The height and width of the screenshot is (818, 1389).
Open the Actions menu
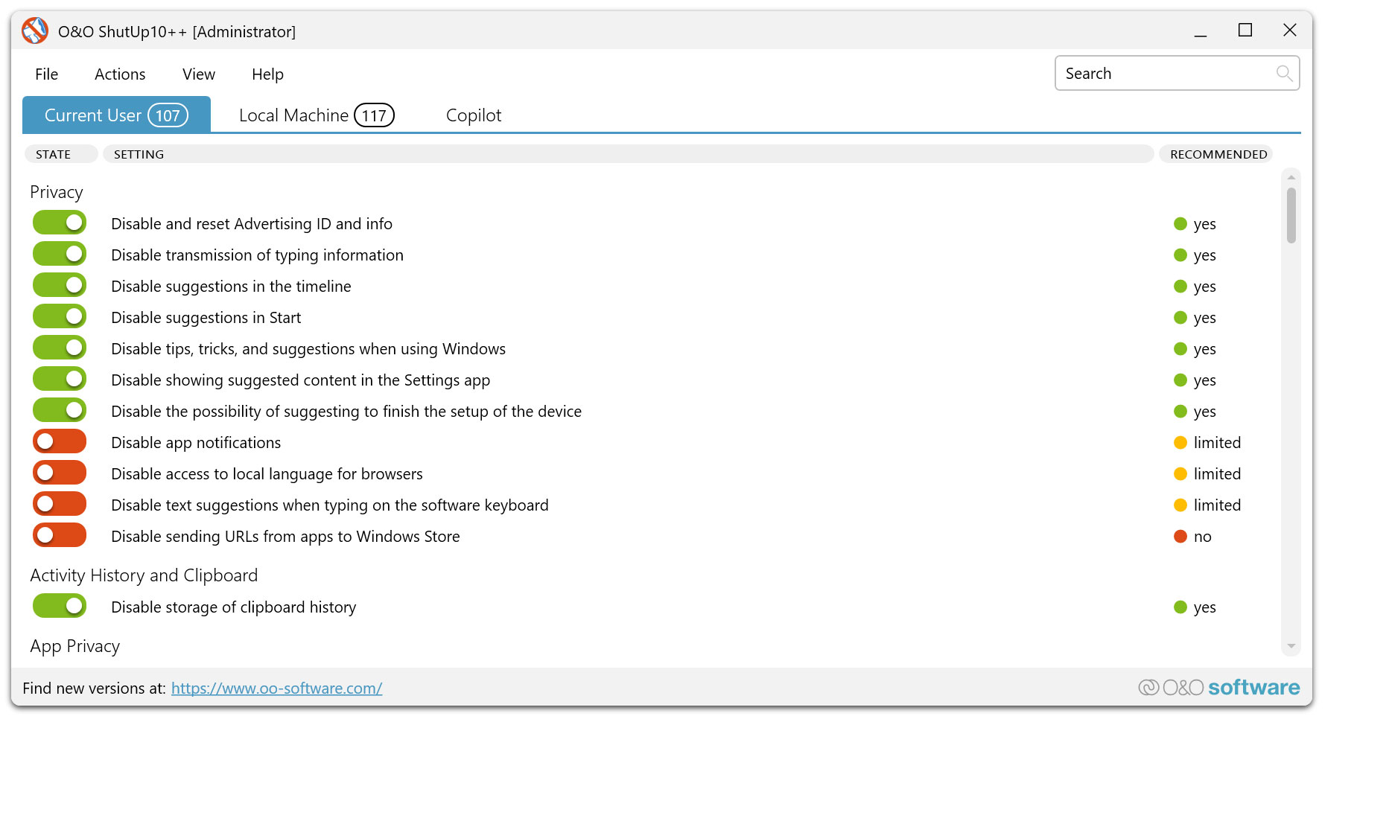coord(119,74)
